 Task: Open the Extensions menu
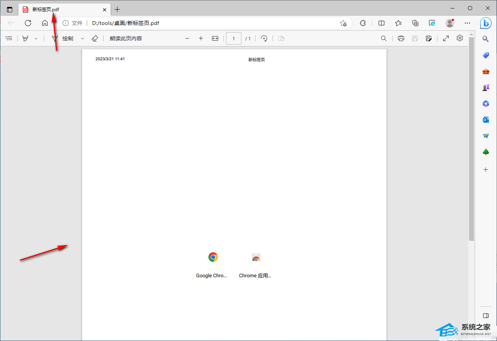(363, 23)
